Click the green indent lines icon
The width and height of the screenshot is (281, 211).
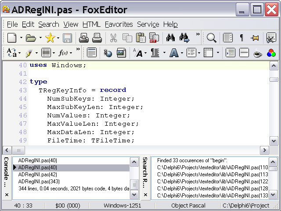230,53
